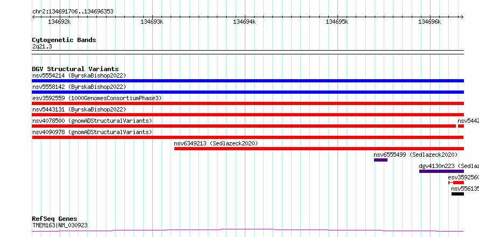Click the red bar of esv3592559

248,103
